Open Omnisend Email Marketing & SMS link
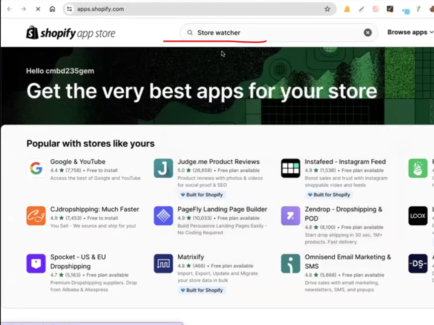The image size is (434, 325). tap(348, 261)
